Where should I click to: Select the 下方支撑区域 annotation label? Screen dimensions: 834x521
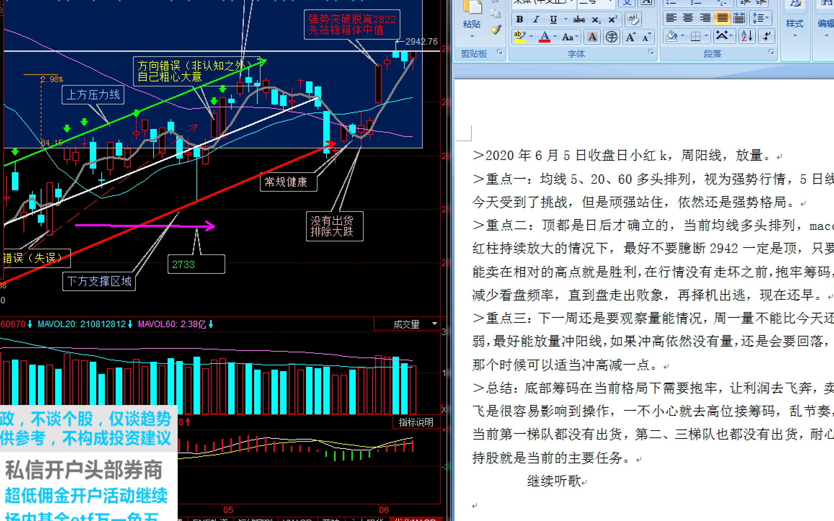click(99, 281)
